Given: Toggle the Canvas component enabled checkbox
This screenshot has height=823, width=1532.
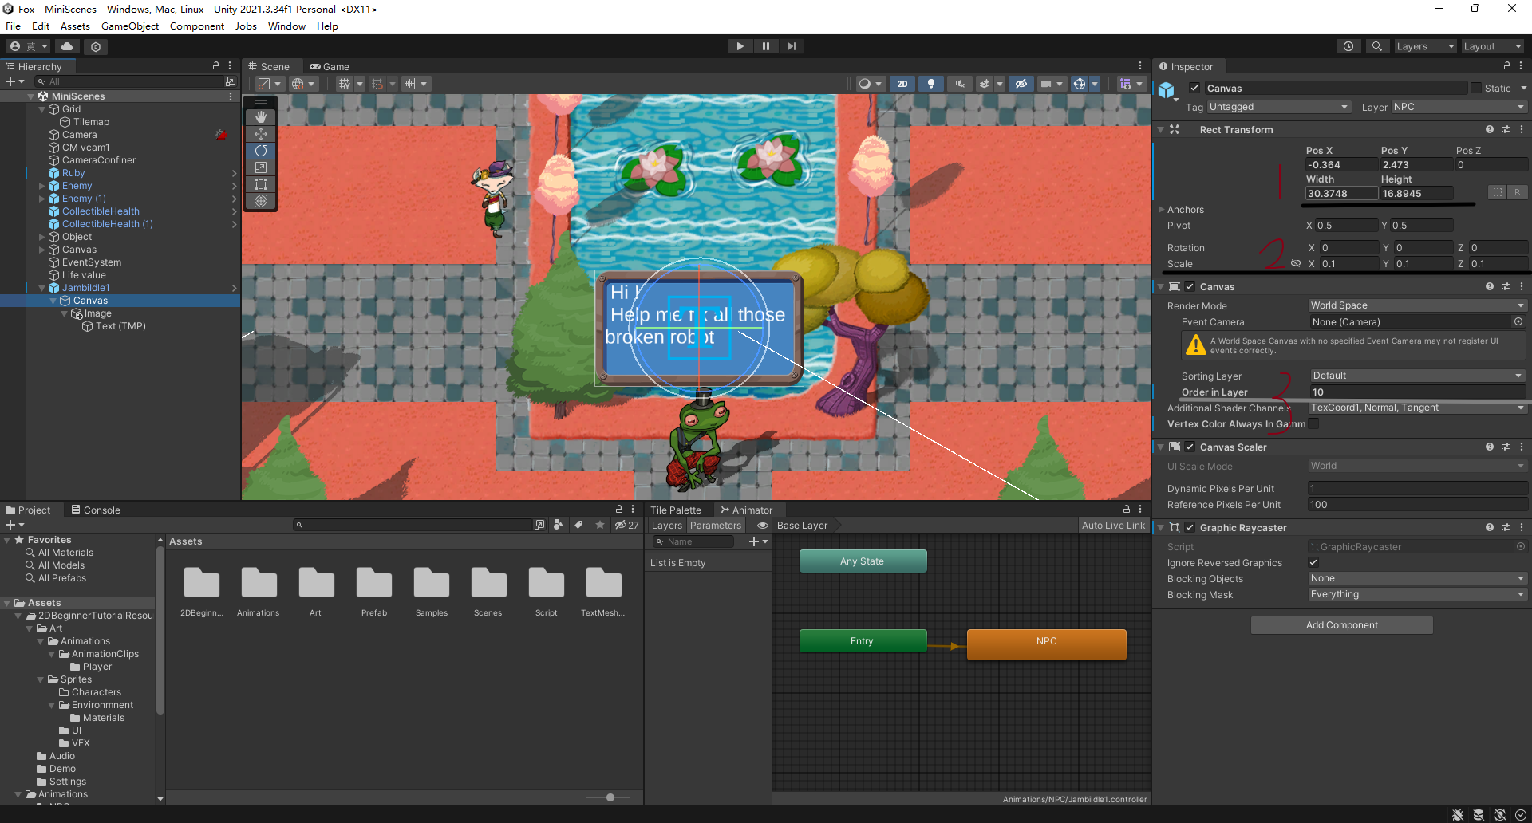Looking at the screenshot, I should 1190,286.
